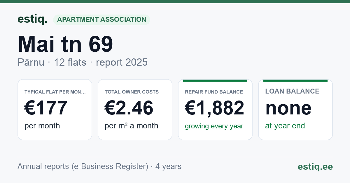
Task: Click the "at year end" text
Action: (285, 126)
